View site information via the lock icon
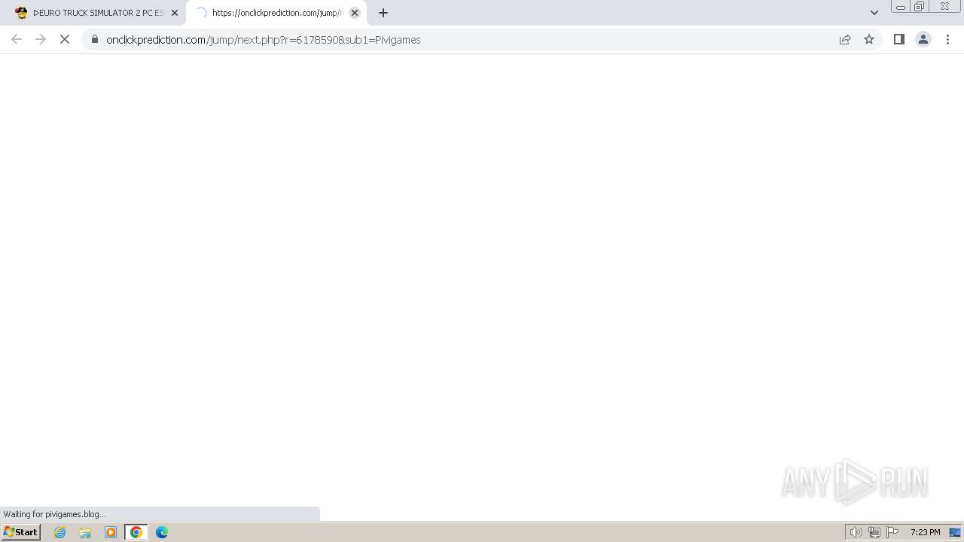Viewport: 964px width, 542px height. pos(95,39)
